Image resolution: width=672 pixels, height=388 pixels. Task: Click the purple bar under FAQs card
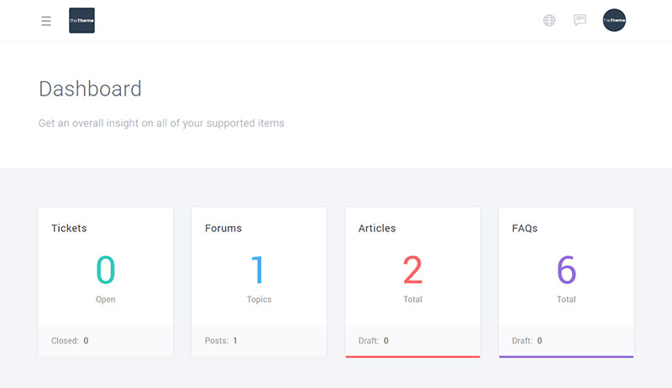coord(566,356)
